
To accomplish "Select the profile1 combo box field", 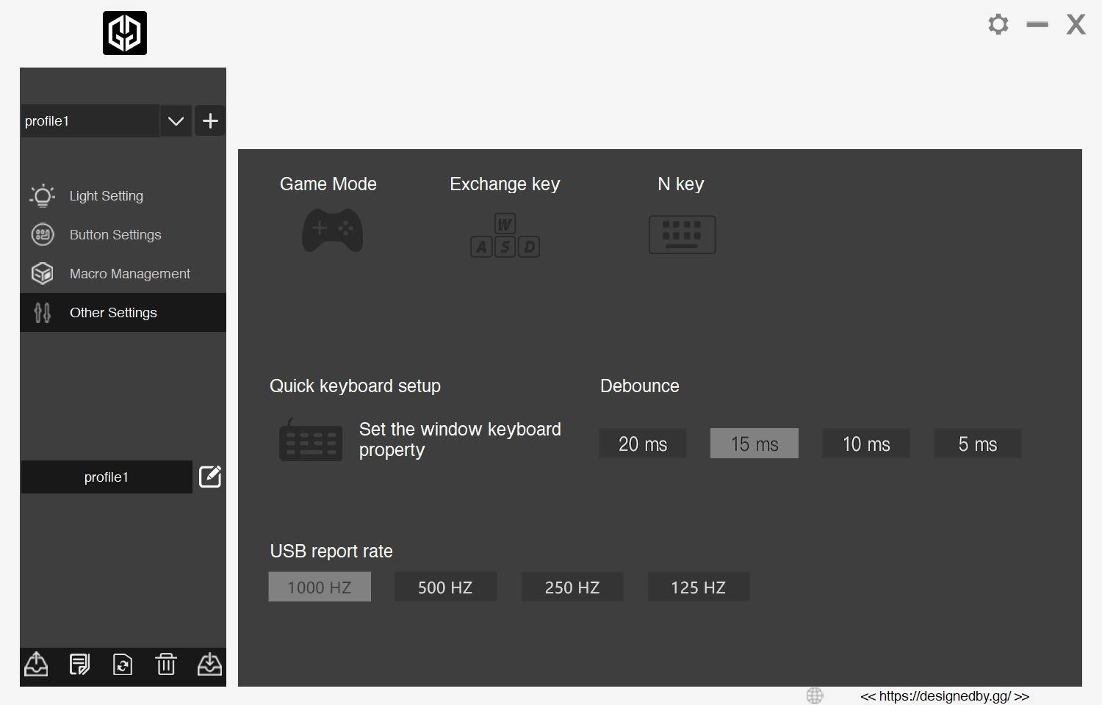I will click(x=90, y=120).
